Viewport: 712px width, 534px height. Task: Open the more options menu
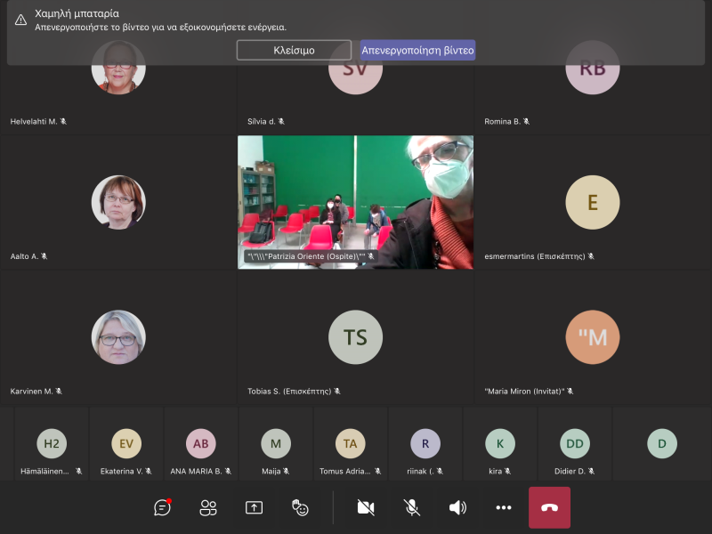click(x=504, y=507)
